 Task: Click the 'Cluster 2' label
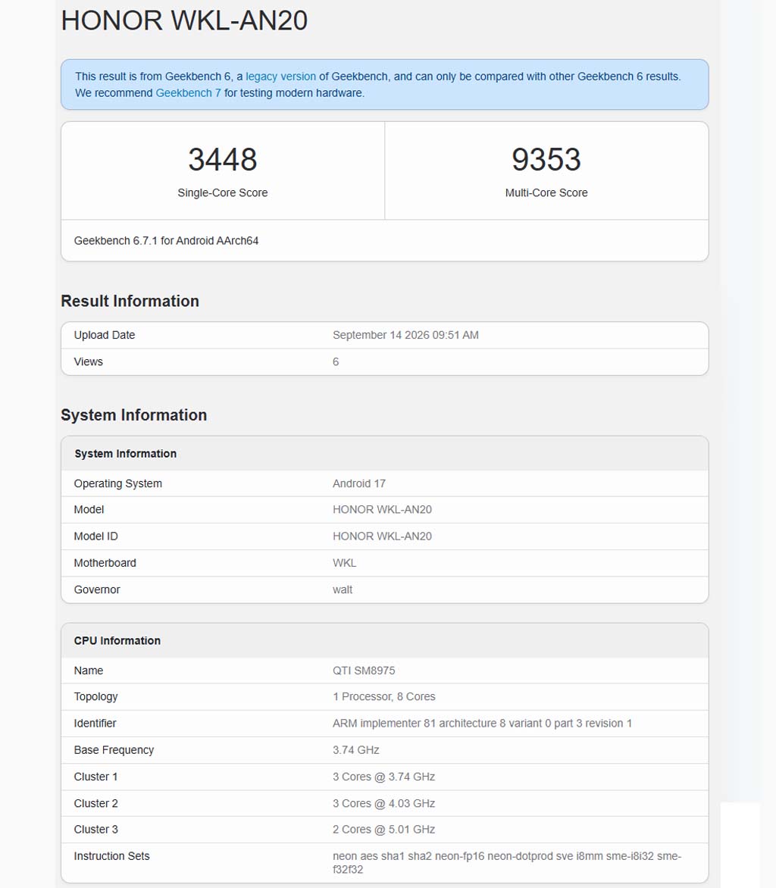point(95,803)
